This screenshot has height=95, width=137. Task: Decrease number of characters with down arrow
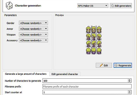pyautogui.click(x=130, y=82)
